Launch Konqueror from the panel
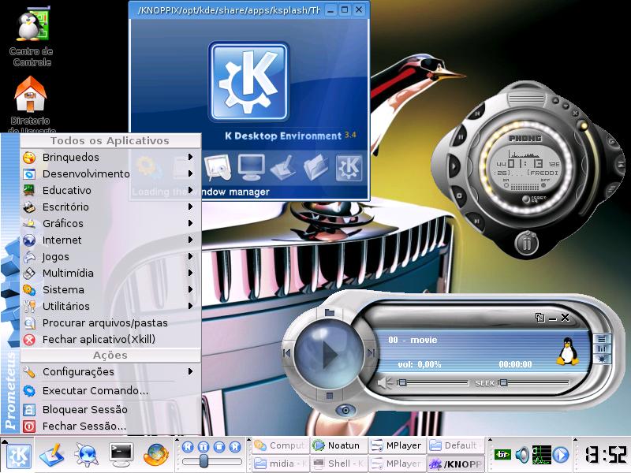The width and height of the screenshot is (631, 473). click(x=86, y=456)
